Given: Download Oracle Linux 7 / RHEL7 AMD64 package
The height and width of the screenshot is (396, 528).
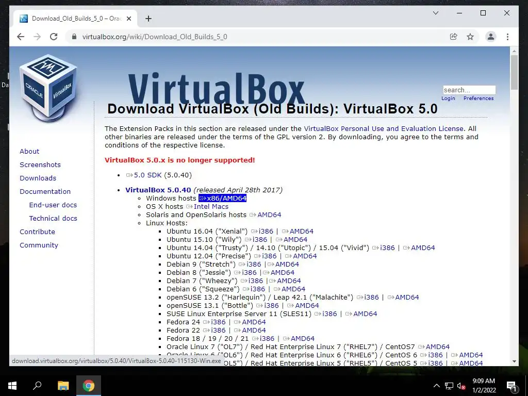Looking at the screenshot, I should coord(434,347).
